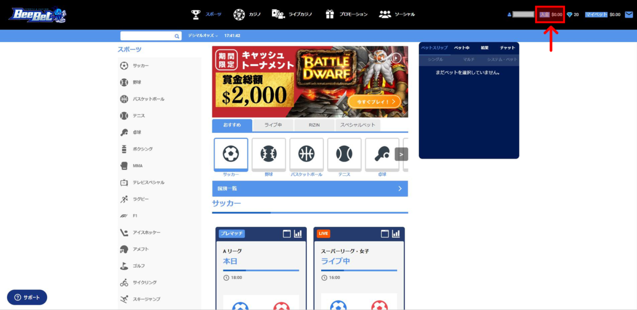
Task: Click into the search input field
Action: [147, 36]
